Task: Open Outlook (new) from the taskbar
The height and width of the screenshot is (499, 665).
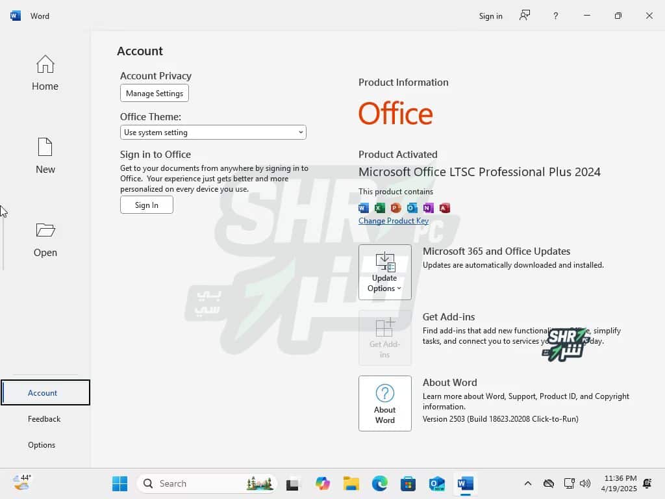Action: click(436, 483)
